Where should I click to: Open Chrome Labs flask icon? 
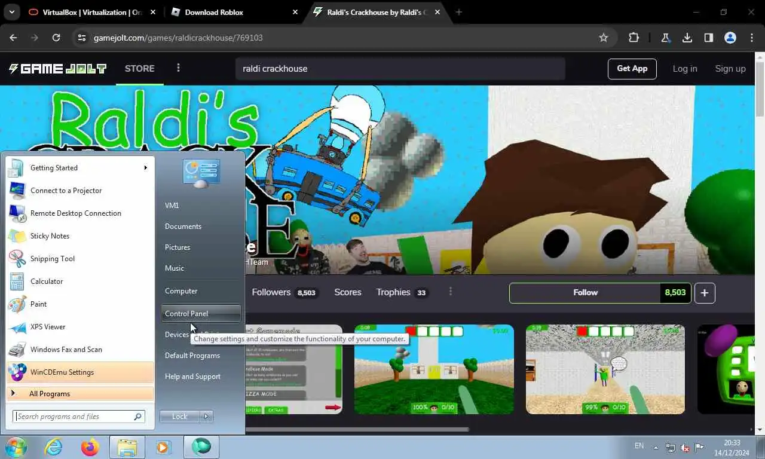click(x=665, y=38)
